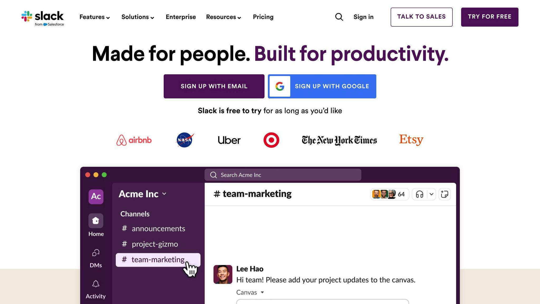The image size is (540, 304).
Task: Open the Enterprise menu item
Action: 181,17
